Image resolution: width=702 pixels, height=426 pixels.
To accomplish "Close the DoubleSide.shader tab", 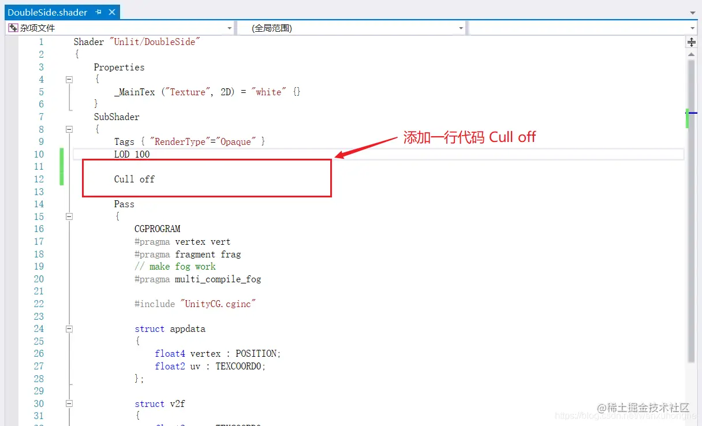I will (112, 12).
